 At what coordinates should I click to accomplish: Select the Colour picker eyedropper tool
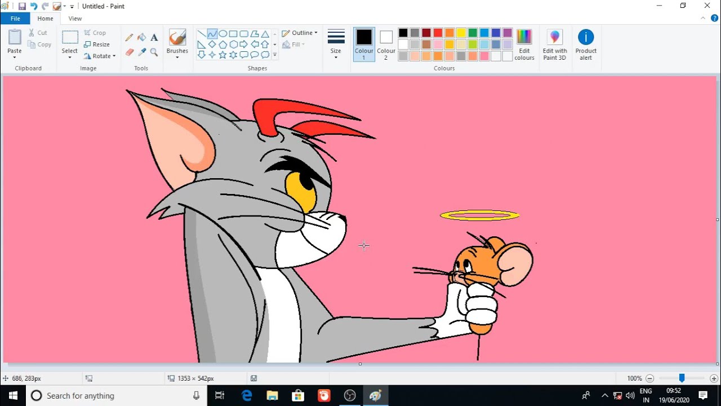pos(141,52)
